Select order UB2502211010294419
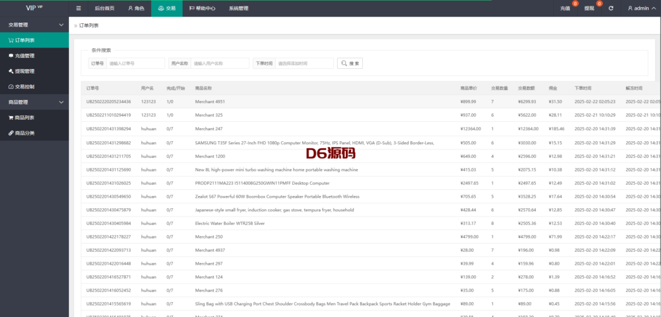 click(108, 115)
